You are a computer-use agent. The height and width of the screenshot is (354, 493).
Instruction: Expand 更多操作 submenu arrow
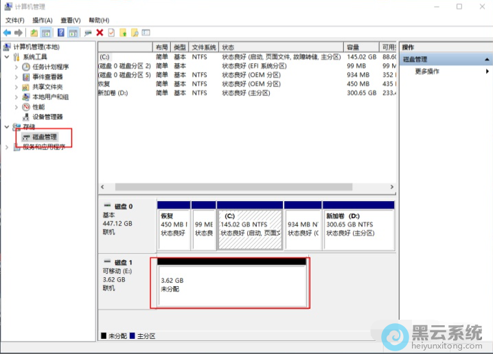point(488,71)
